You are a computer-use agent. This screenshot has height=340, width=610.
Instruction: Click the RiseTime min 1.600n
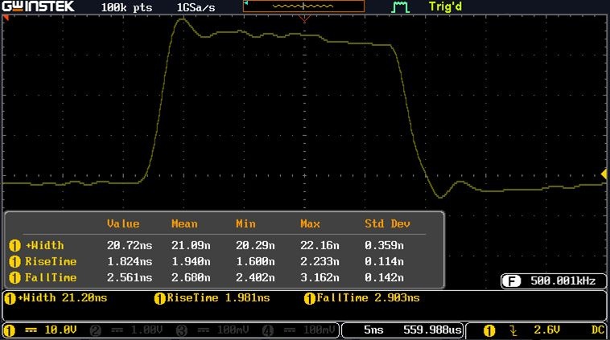pyautogui.click(x=255, y=261)
